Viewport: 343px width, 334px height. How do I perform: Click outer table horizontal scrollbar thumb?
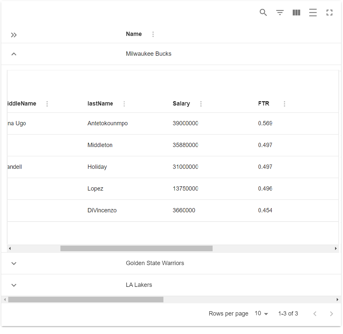point(86,299)
